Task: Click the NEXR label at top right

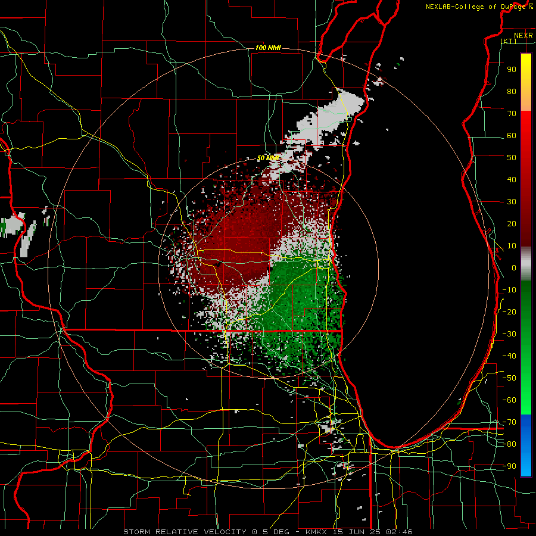Action: click(523, 36)
